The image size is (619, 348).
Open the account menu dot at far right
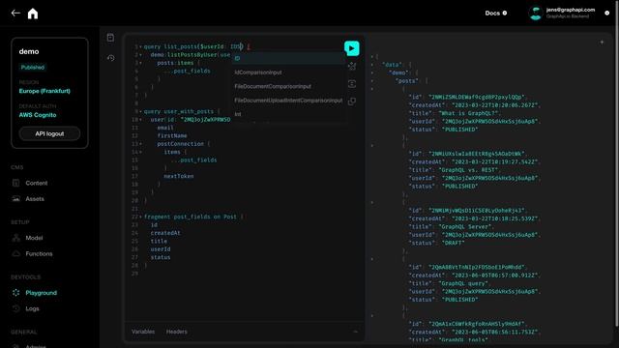point(606,13)
